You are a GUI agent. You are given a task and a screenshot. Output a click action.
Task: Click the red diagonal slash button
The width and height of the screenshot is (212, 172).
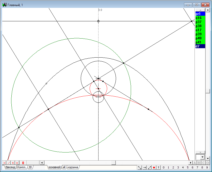click(9, 163)
